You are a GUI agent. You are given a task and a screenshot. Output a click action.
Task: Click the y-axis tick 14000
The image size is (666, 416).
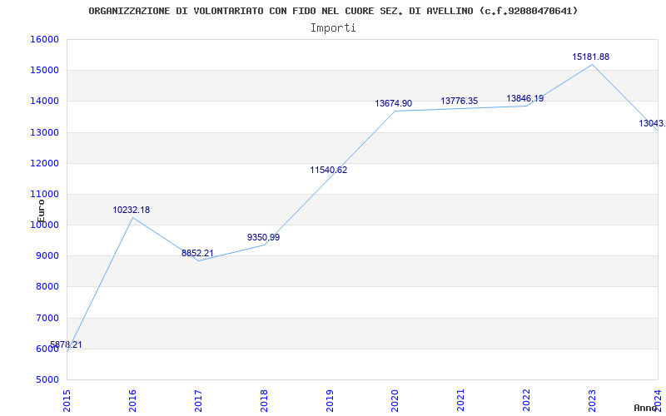click(44, 102)
